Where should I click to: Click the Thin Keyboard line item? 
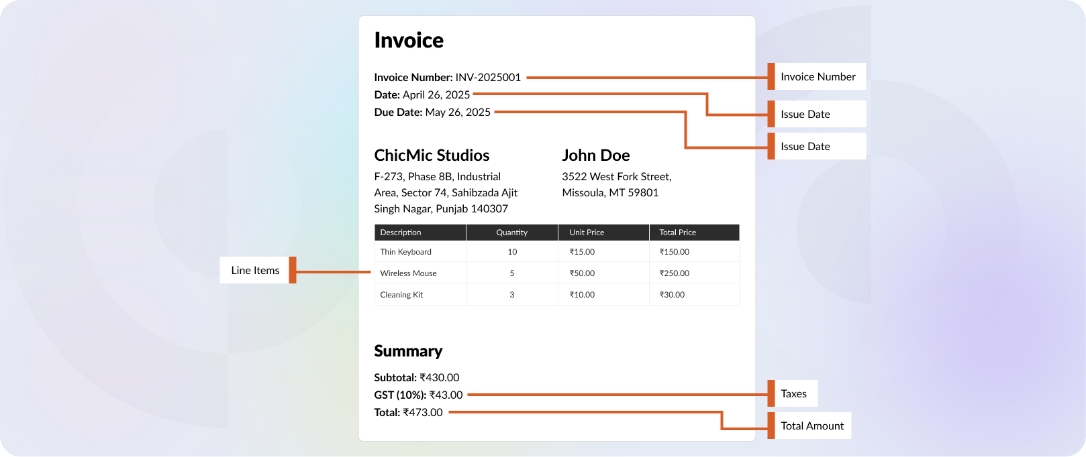coord(406,252)
